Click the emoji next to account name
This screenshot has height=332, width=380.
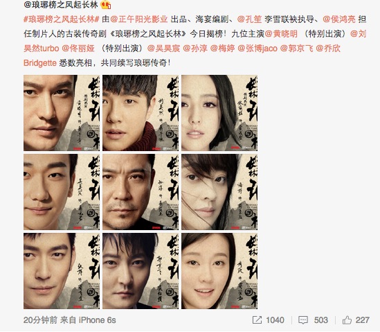pos(105,5)
